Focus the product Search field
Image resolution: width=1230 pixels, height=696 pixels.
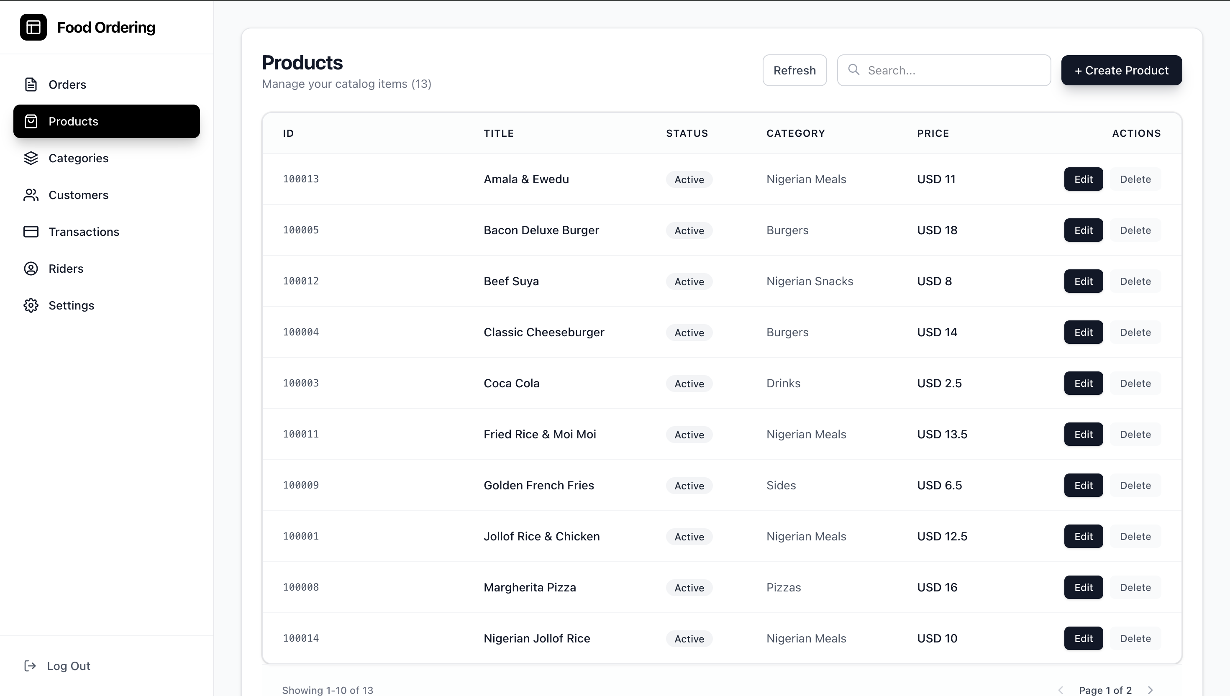(x=951, y=70)
